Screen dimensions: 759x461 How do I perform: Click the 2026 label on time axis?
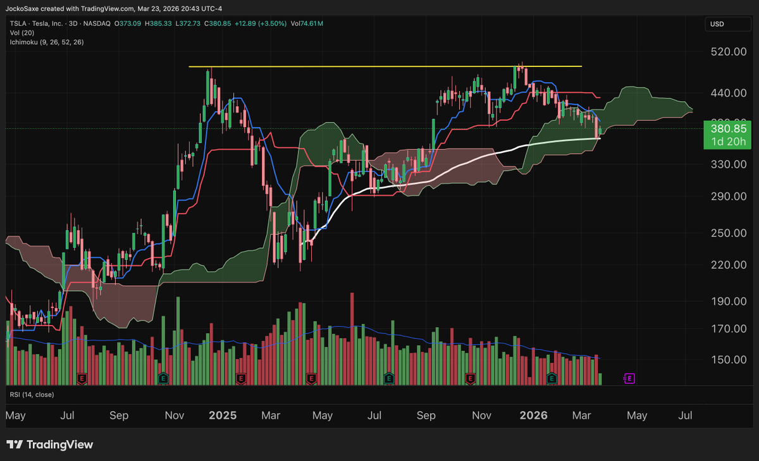click(x=533, y=415)
